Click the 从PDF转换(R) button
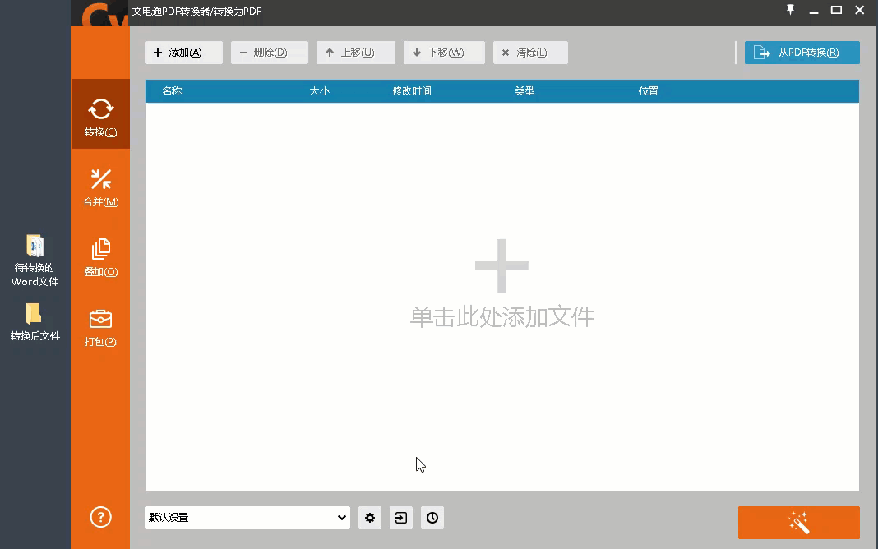The width and height of the screenshot is (878, 549). pyautogui.click(x=802, y=52)
